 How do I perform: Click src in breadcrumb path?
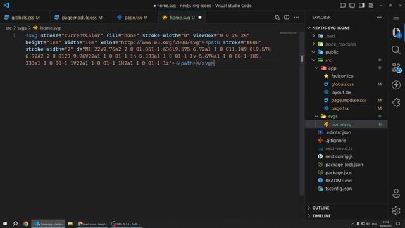[x=8, y=28]
